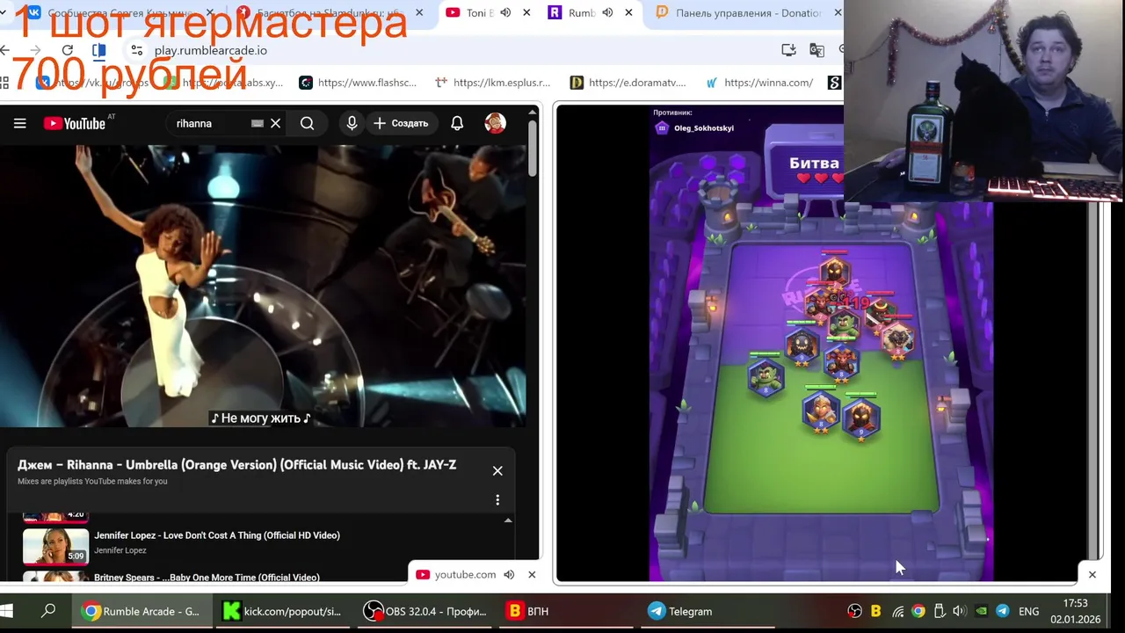Open the on-screen keyboard icon in search box
This screenshot has width=1125, height=633.
point(258,123)
